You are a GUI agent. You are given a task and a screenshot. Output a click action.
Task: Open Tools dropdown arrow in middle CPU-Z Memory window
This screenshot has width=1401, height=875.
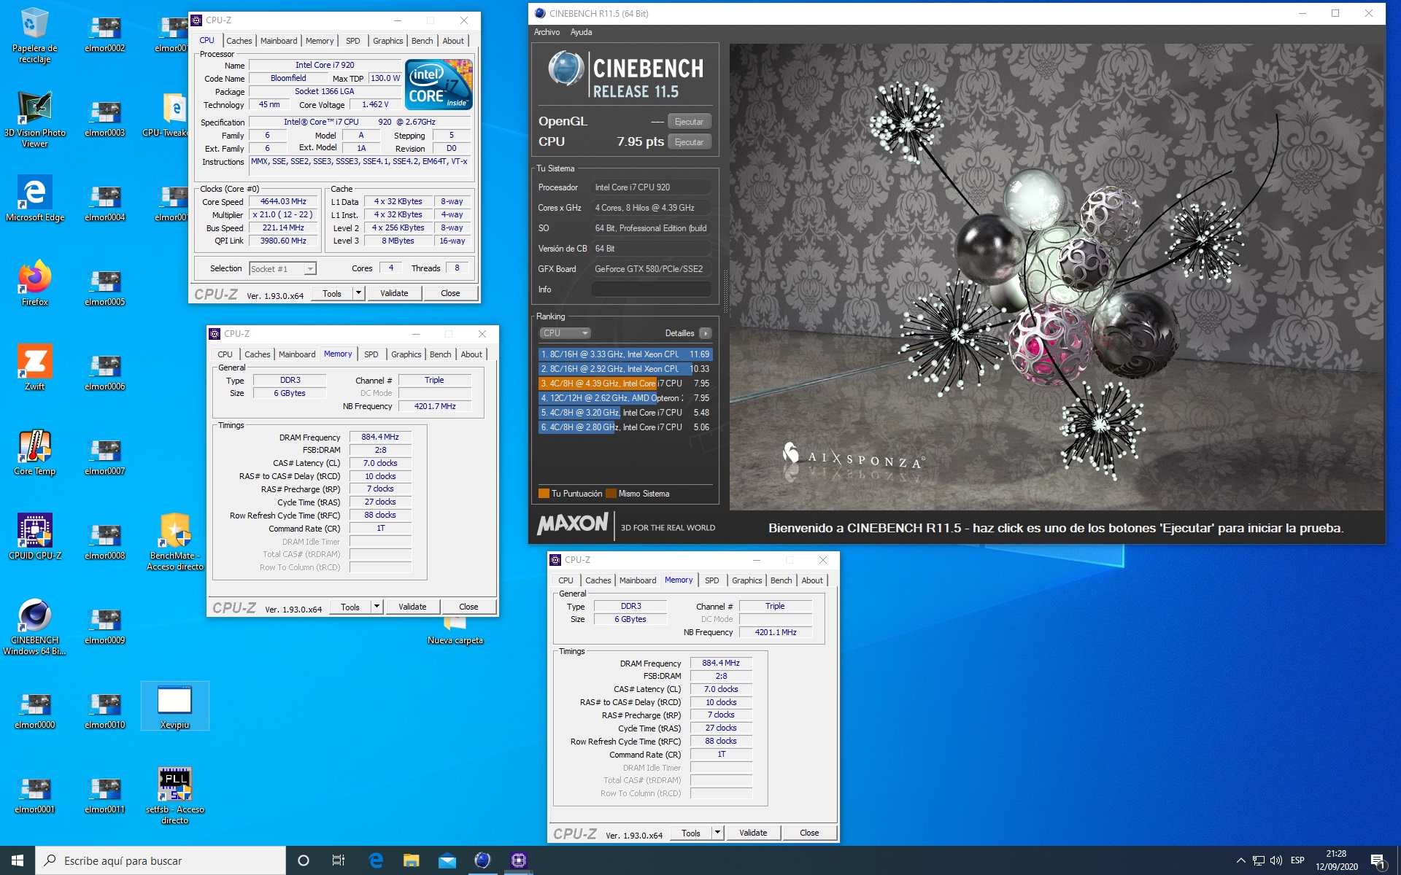377,607
